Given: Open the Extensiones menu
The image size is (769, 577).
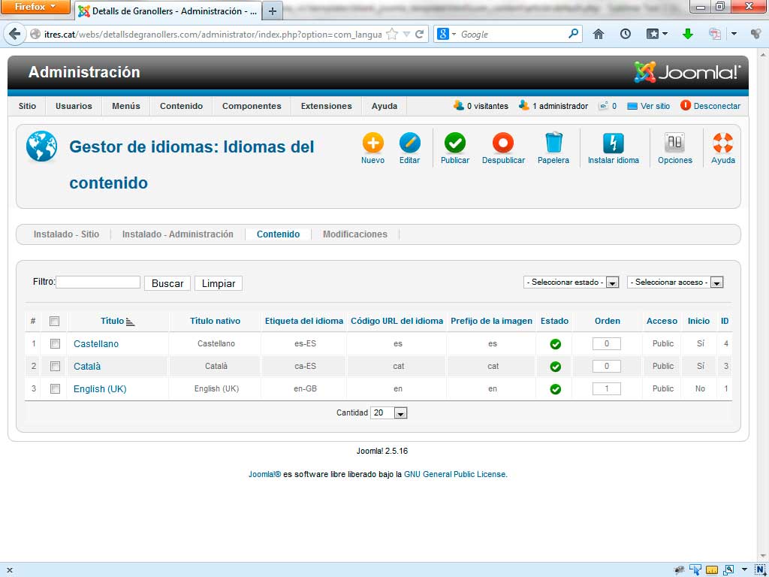Looking at the screenshot, I should (x=326, y=106).
